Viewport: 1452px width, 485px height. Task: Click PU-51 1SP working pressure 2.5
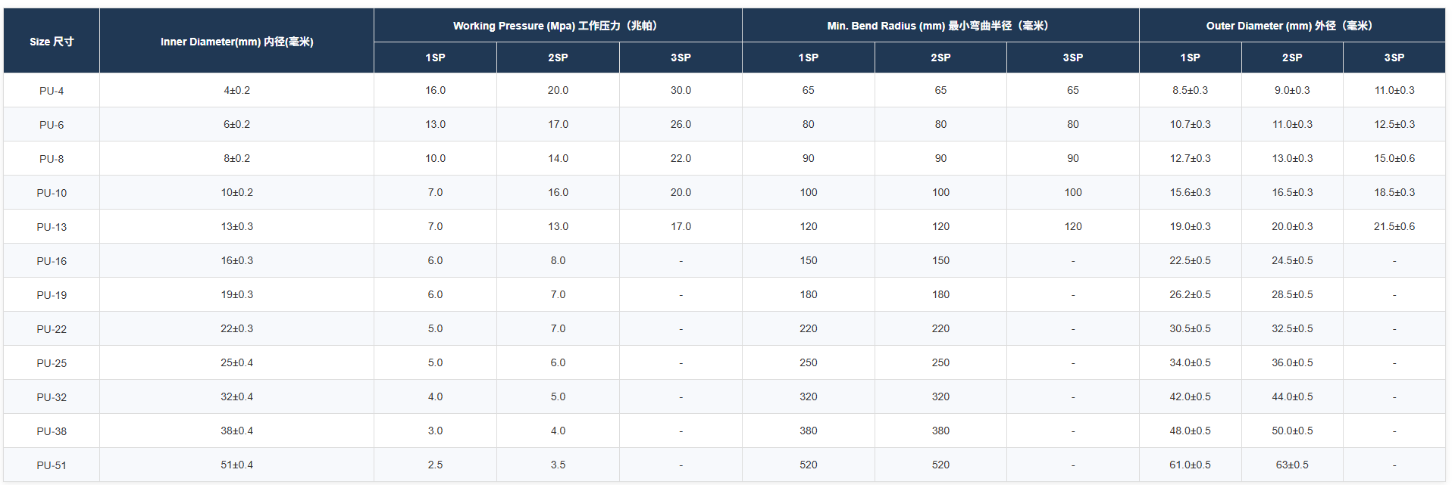(x=435, y=465)
